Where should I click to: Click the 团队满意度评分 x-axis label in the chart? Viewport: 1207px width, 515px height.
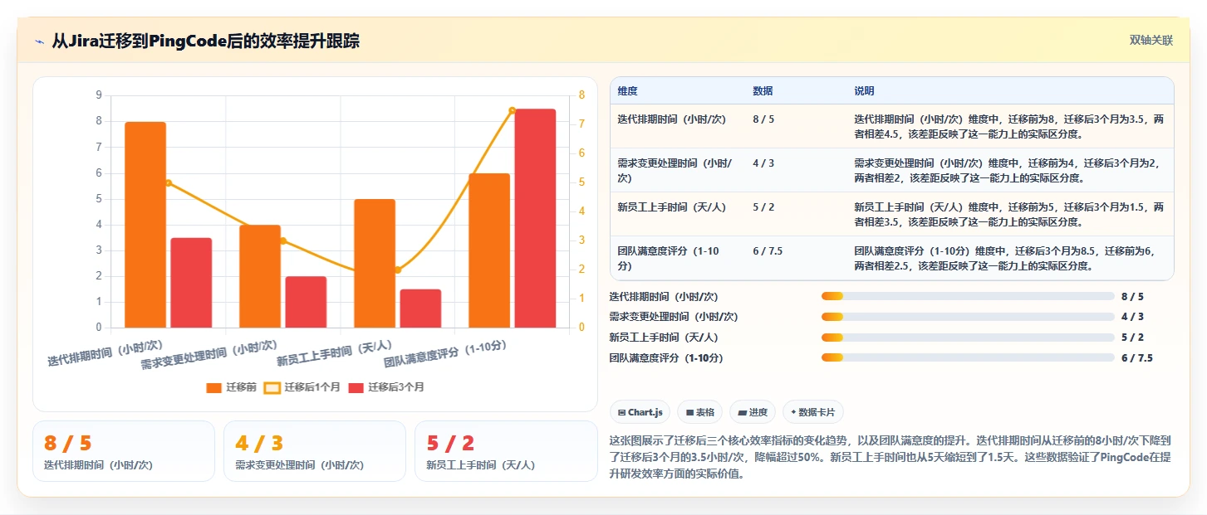coord(445,353)
